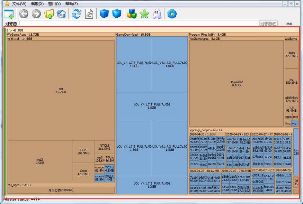Screen dimensions: 303x204
Task: Toggle free space ghost display
Action: tap(157, 14)
